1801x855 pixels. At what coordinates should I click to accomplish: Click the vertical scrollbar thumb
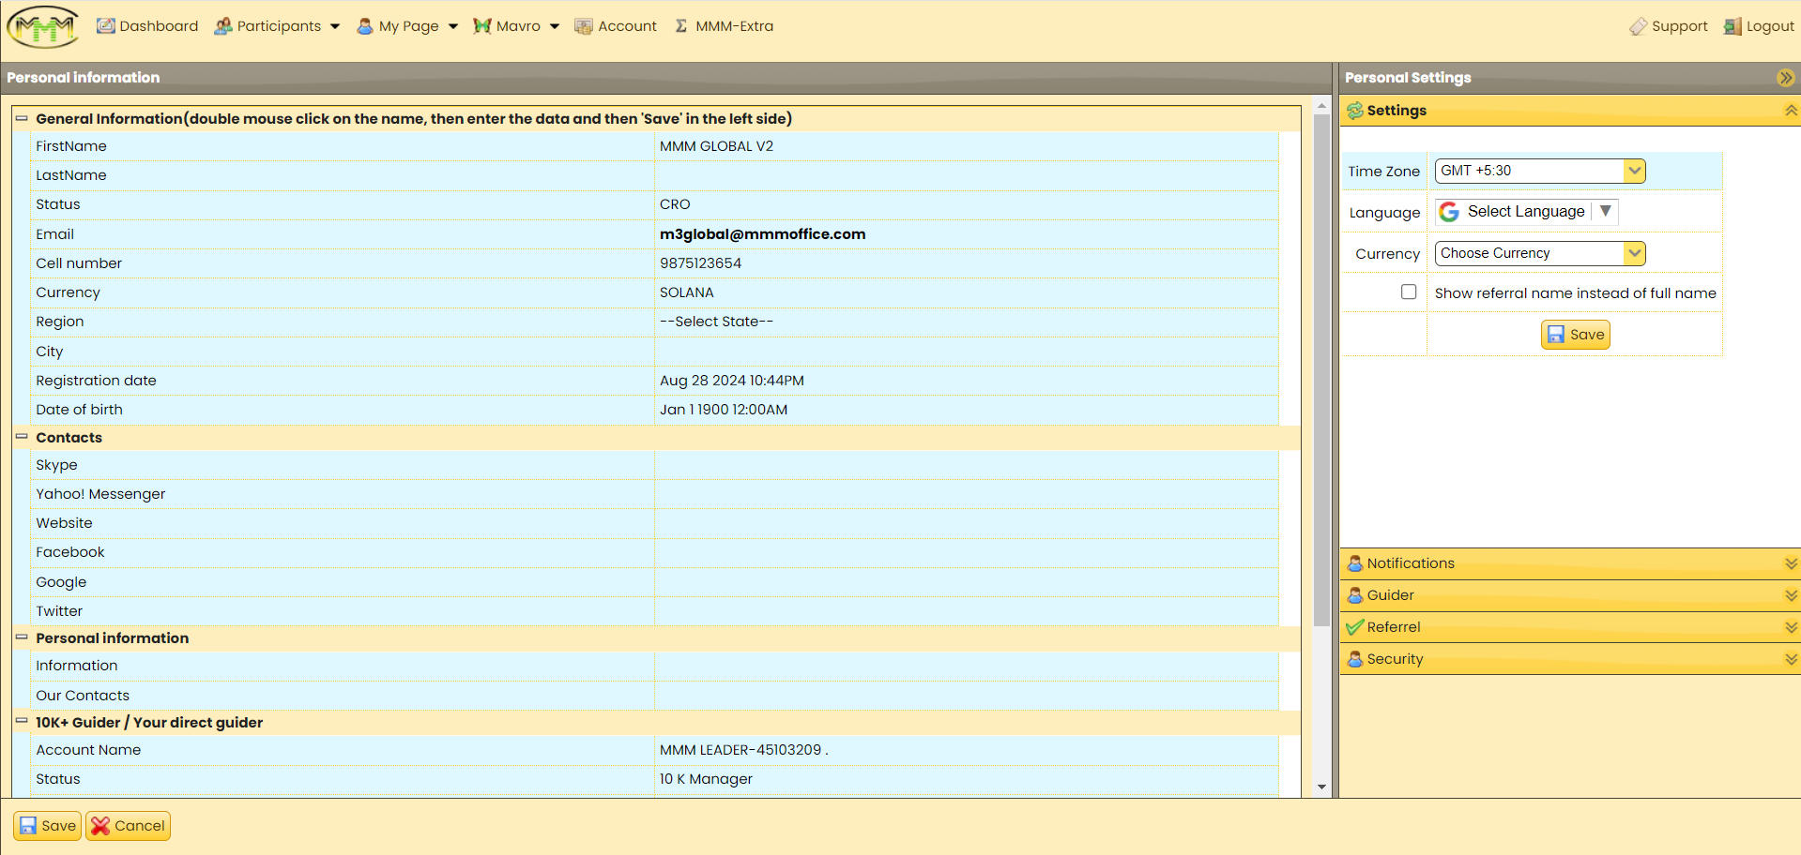tap(1321, 369)
